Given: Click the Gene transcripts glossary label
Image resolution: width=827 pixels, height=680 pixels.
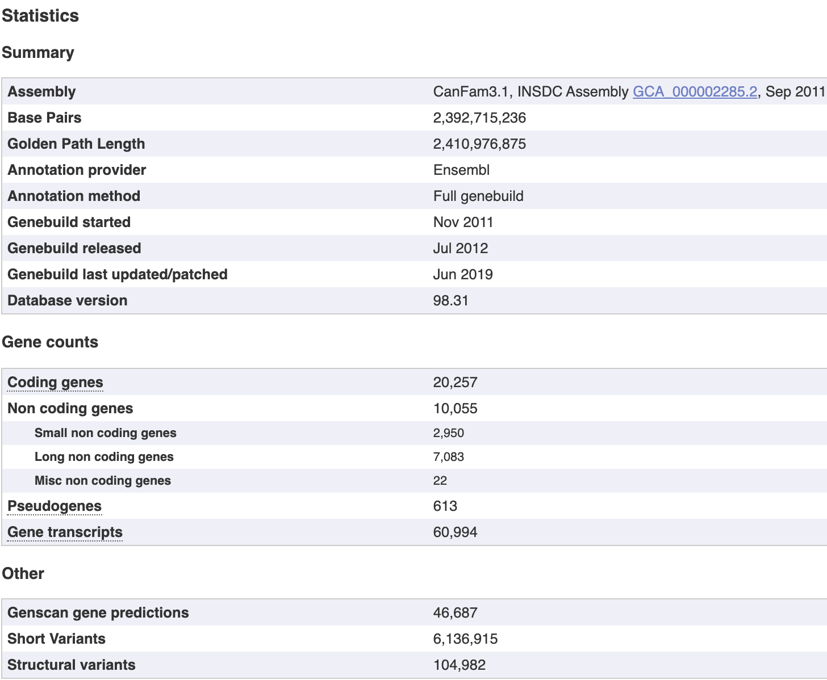Looking at the screenshot, I should [65, 532].
